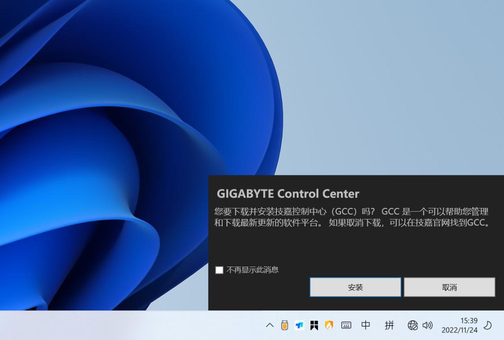Switch the 拼 input mode indicator
This screenshot has height=340, width=504.
click(x=389, y=325)
